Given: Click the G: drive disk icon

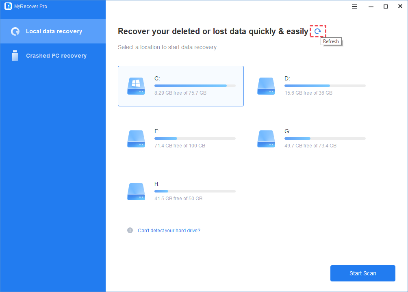Looking at the screenshot, I should click(x=266, y=139).
